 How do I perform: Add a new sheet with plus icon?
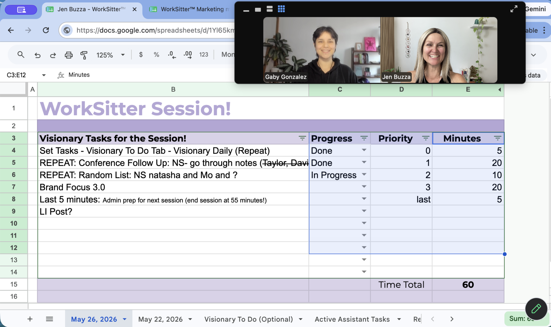coord(30,319)
